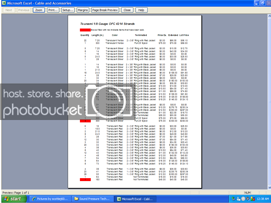Click the vertical scrollbar thumb
Screen dimensions: 271x203
269,102
